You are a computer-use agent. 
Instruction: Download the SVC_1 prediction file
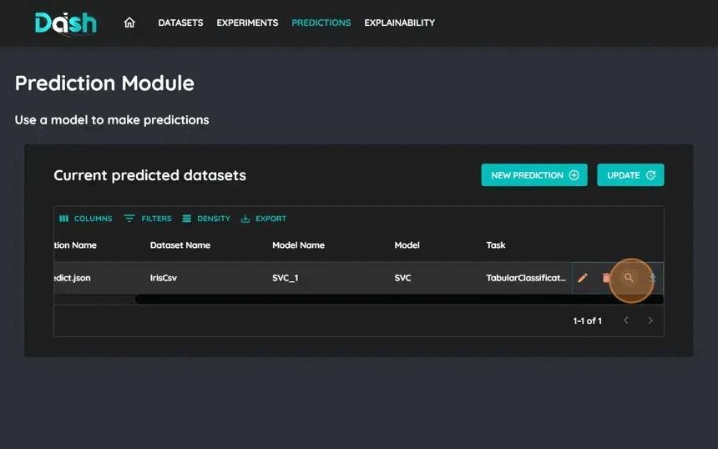tap(653, 278)
